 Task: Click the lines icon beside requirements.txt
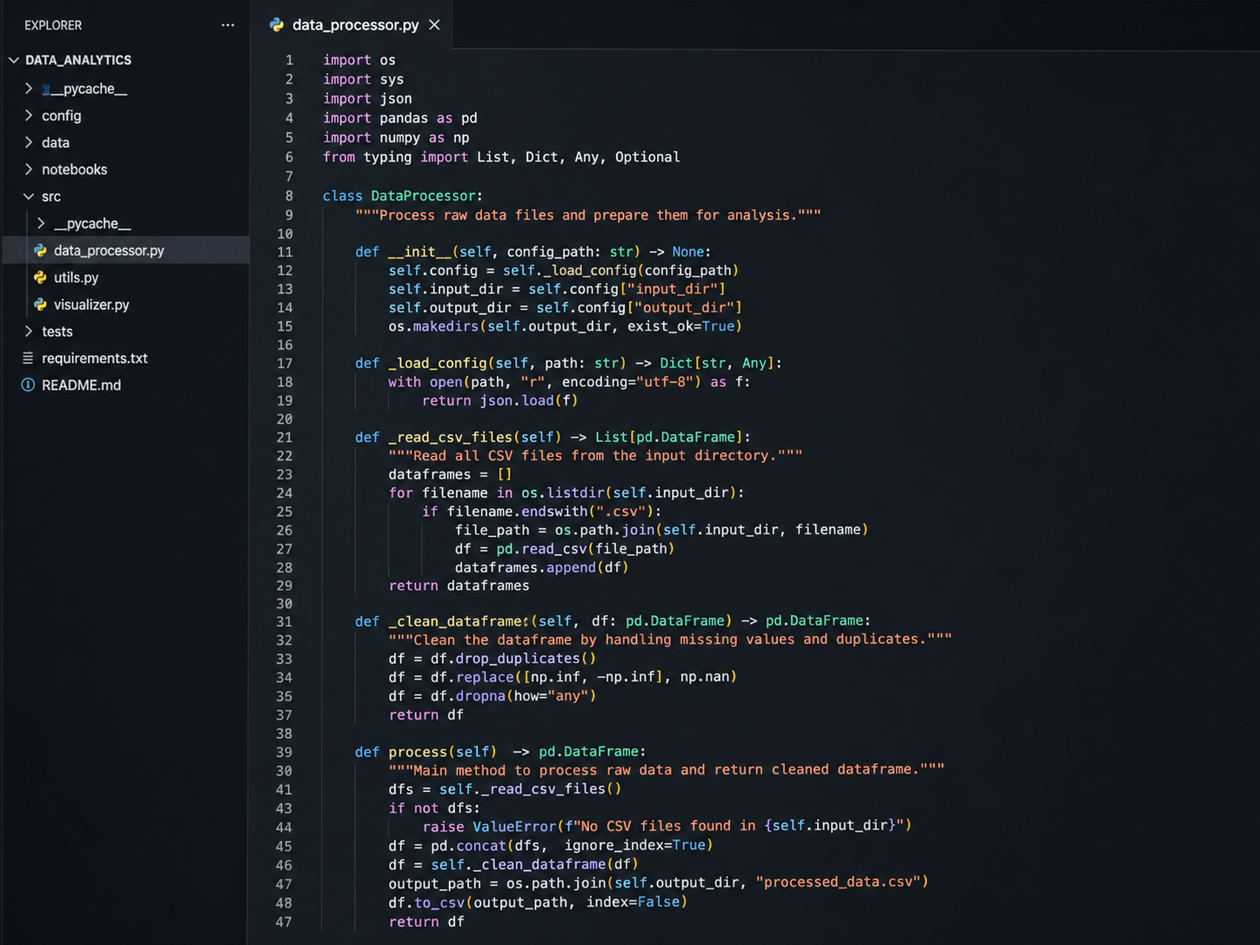coord(28,359)
